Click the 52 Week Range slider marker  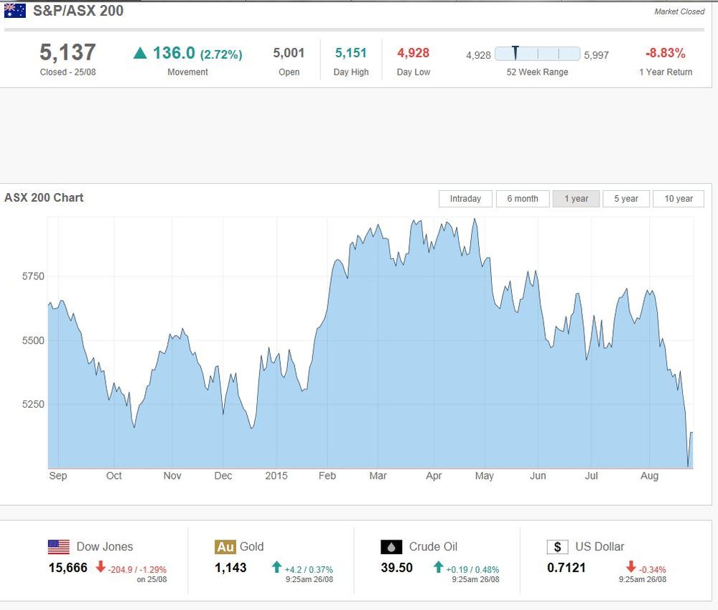pos(516,53)
